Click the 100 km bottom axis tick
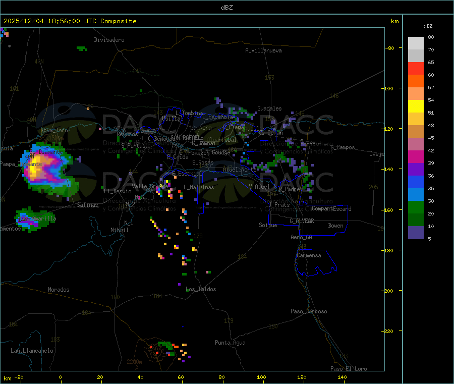This screenshot has height=384, width=454. coord(261,377)
